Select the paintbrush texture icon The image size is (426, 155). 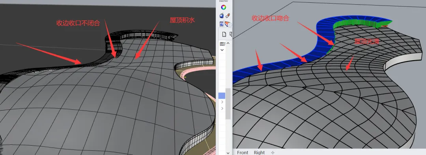click(228, 15)
